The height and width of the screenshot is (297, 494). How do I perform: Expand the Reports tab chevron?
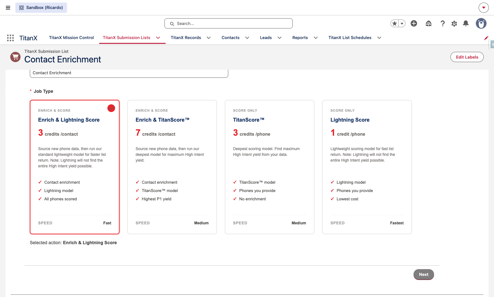[316, 38]
